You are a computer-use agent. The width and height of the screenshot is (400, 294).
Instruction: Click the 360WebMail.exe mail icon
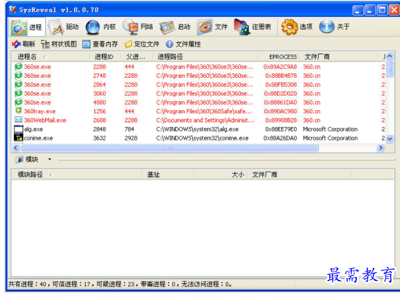pos(18,120)
